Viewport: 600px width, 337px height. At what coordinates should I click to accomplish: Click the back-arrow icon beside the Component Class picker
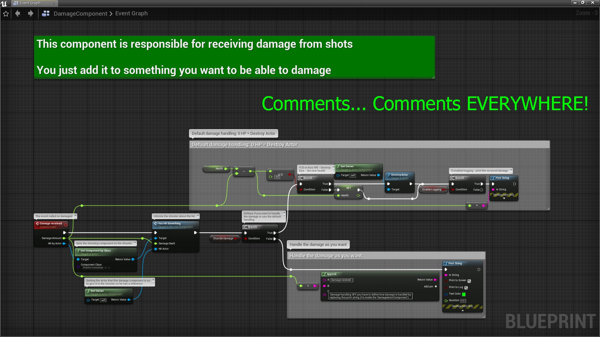click(105, 268)
